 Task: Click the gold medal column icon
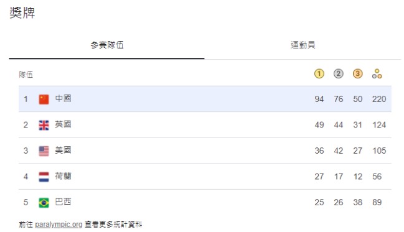319,74
